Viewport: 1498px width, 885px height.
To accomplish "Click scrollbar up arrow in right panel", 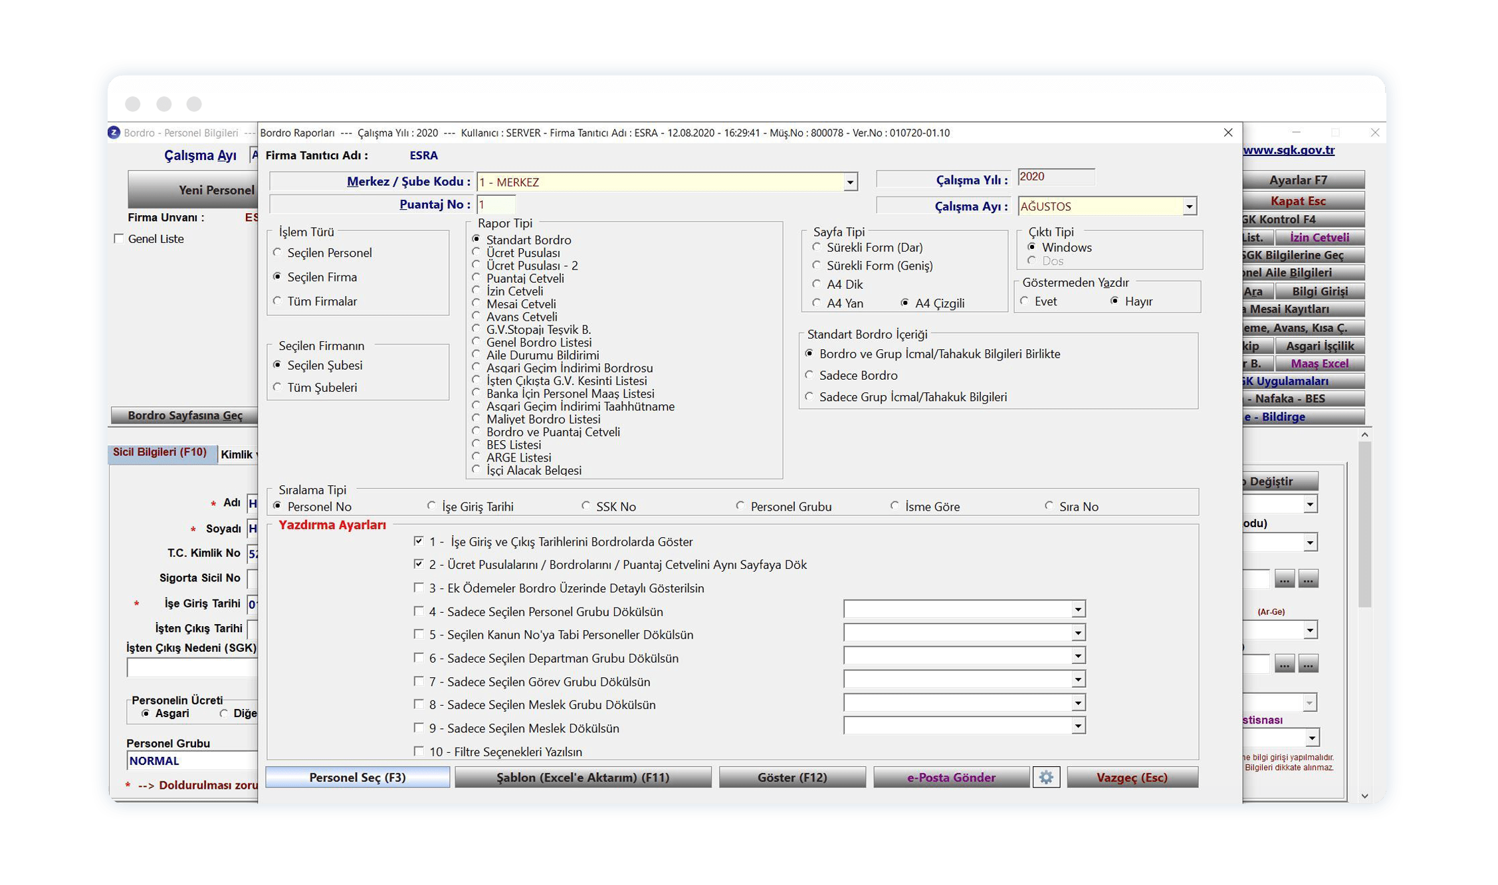I will pos(1364,435).
